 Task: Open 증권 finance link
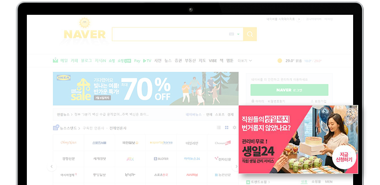(x=178, y=61)
